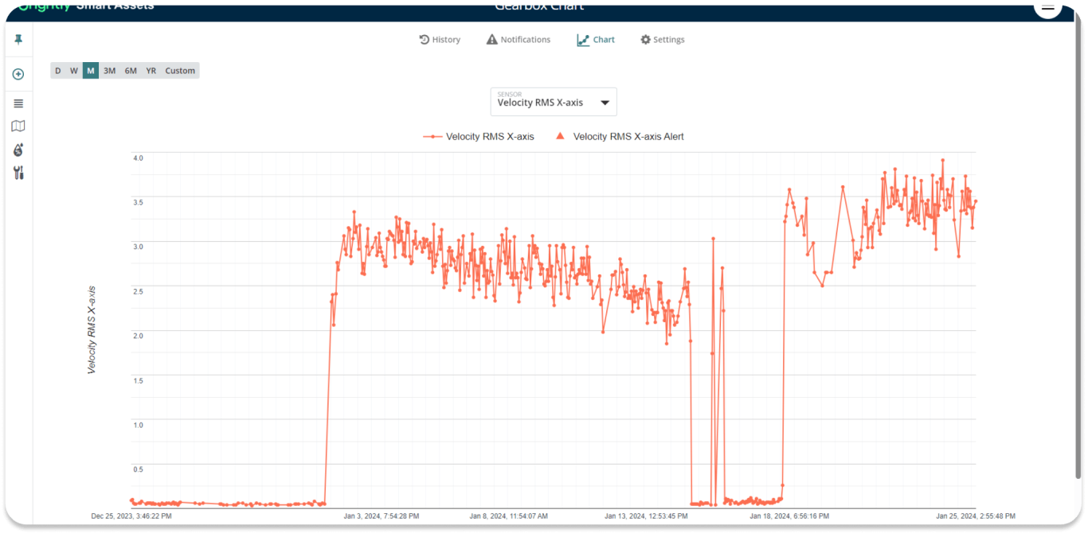Open the map icon in sidebar
The width and height of the screenshot is (1088, 533).
pos(18,126)
